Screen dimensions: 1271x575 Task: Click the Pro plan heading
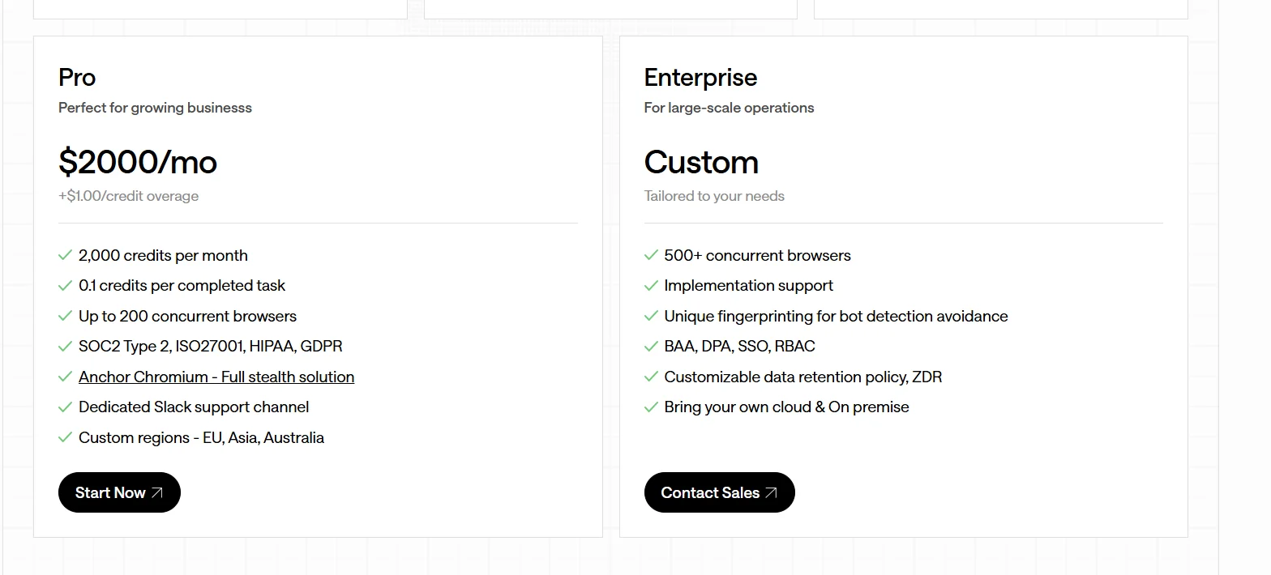coord(77,77)
